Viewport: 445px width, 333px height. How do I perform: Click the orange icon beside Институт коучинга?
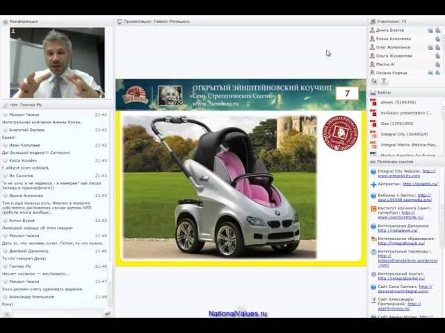pos(373,209)
